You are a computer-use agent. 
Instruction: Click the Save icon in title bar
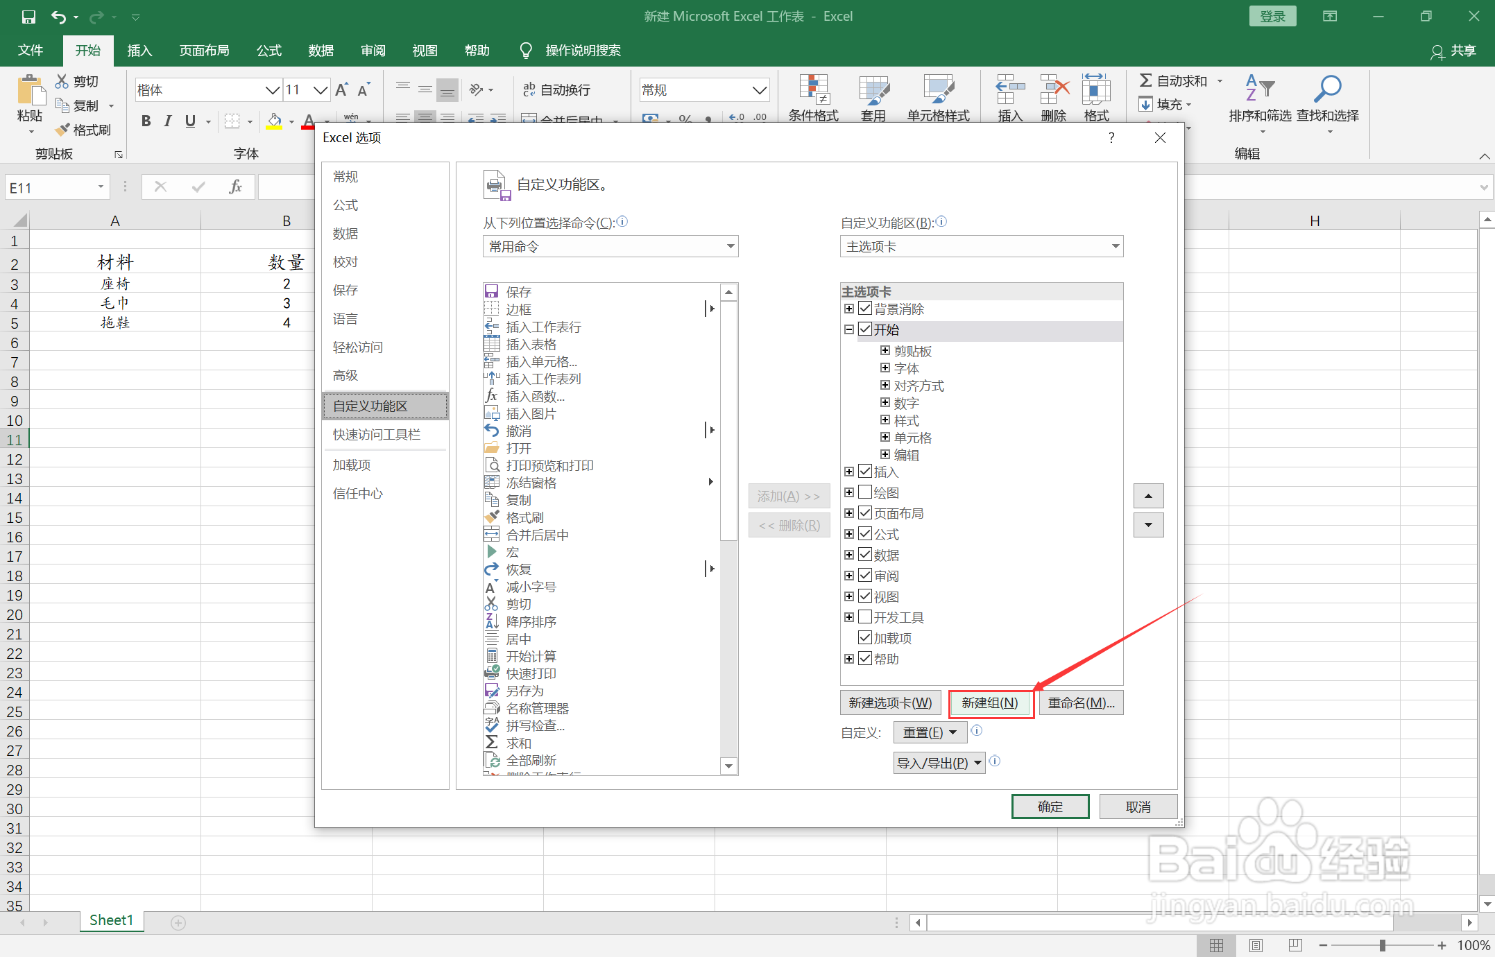(x=28, y=17)
